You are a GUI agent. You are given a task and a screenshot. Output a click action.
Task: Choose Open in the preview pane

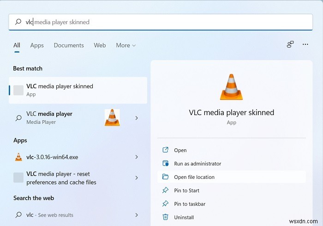232,150
